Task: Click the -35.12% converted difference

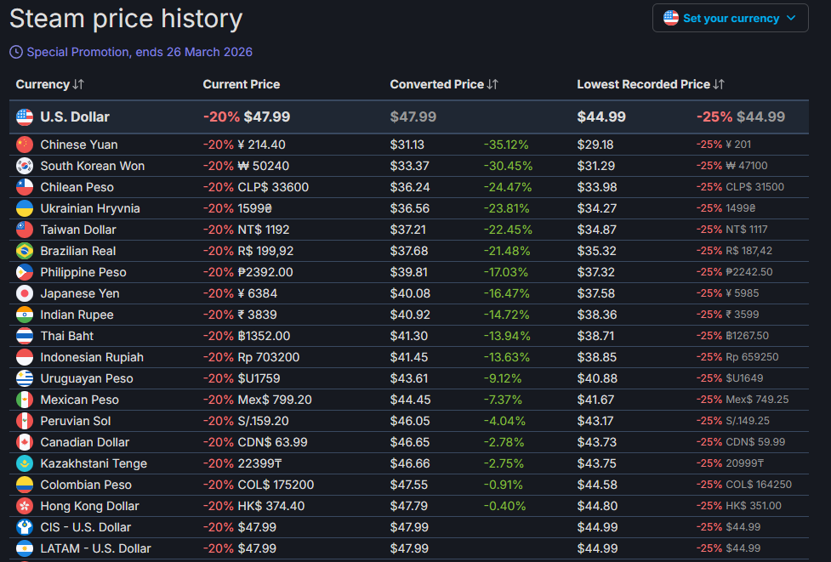Action: click(506, 145)
